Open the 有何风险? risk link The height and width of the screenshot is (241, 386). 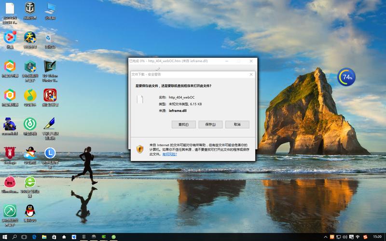(x=170, y=154)
